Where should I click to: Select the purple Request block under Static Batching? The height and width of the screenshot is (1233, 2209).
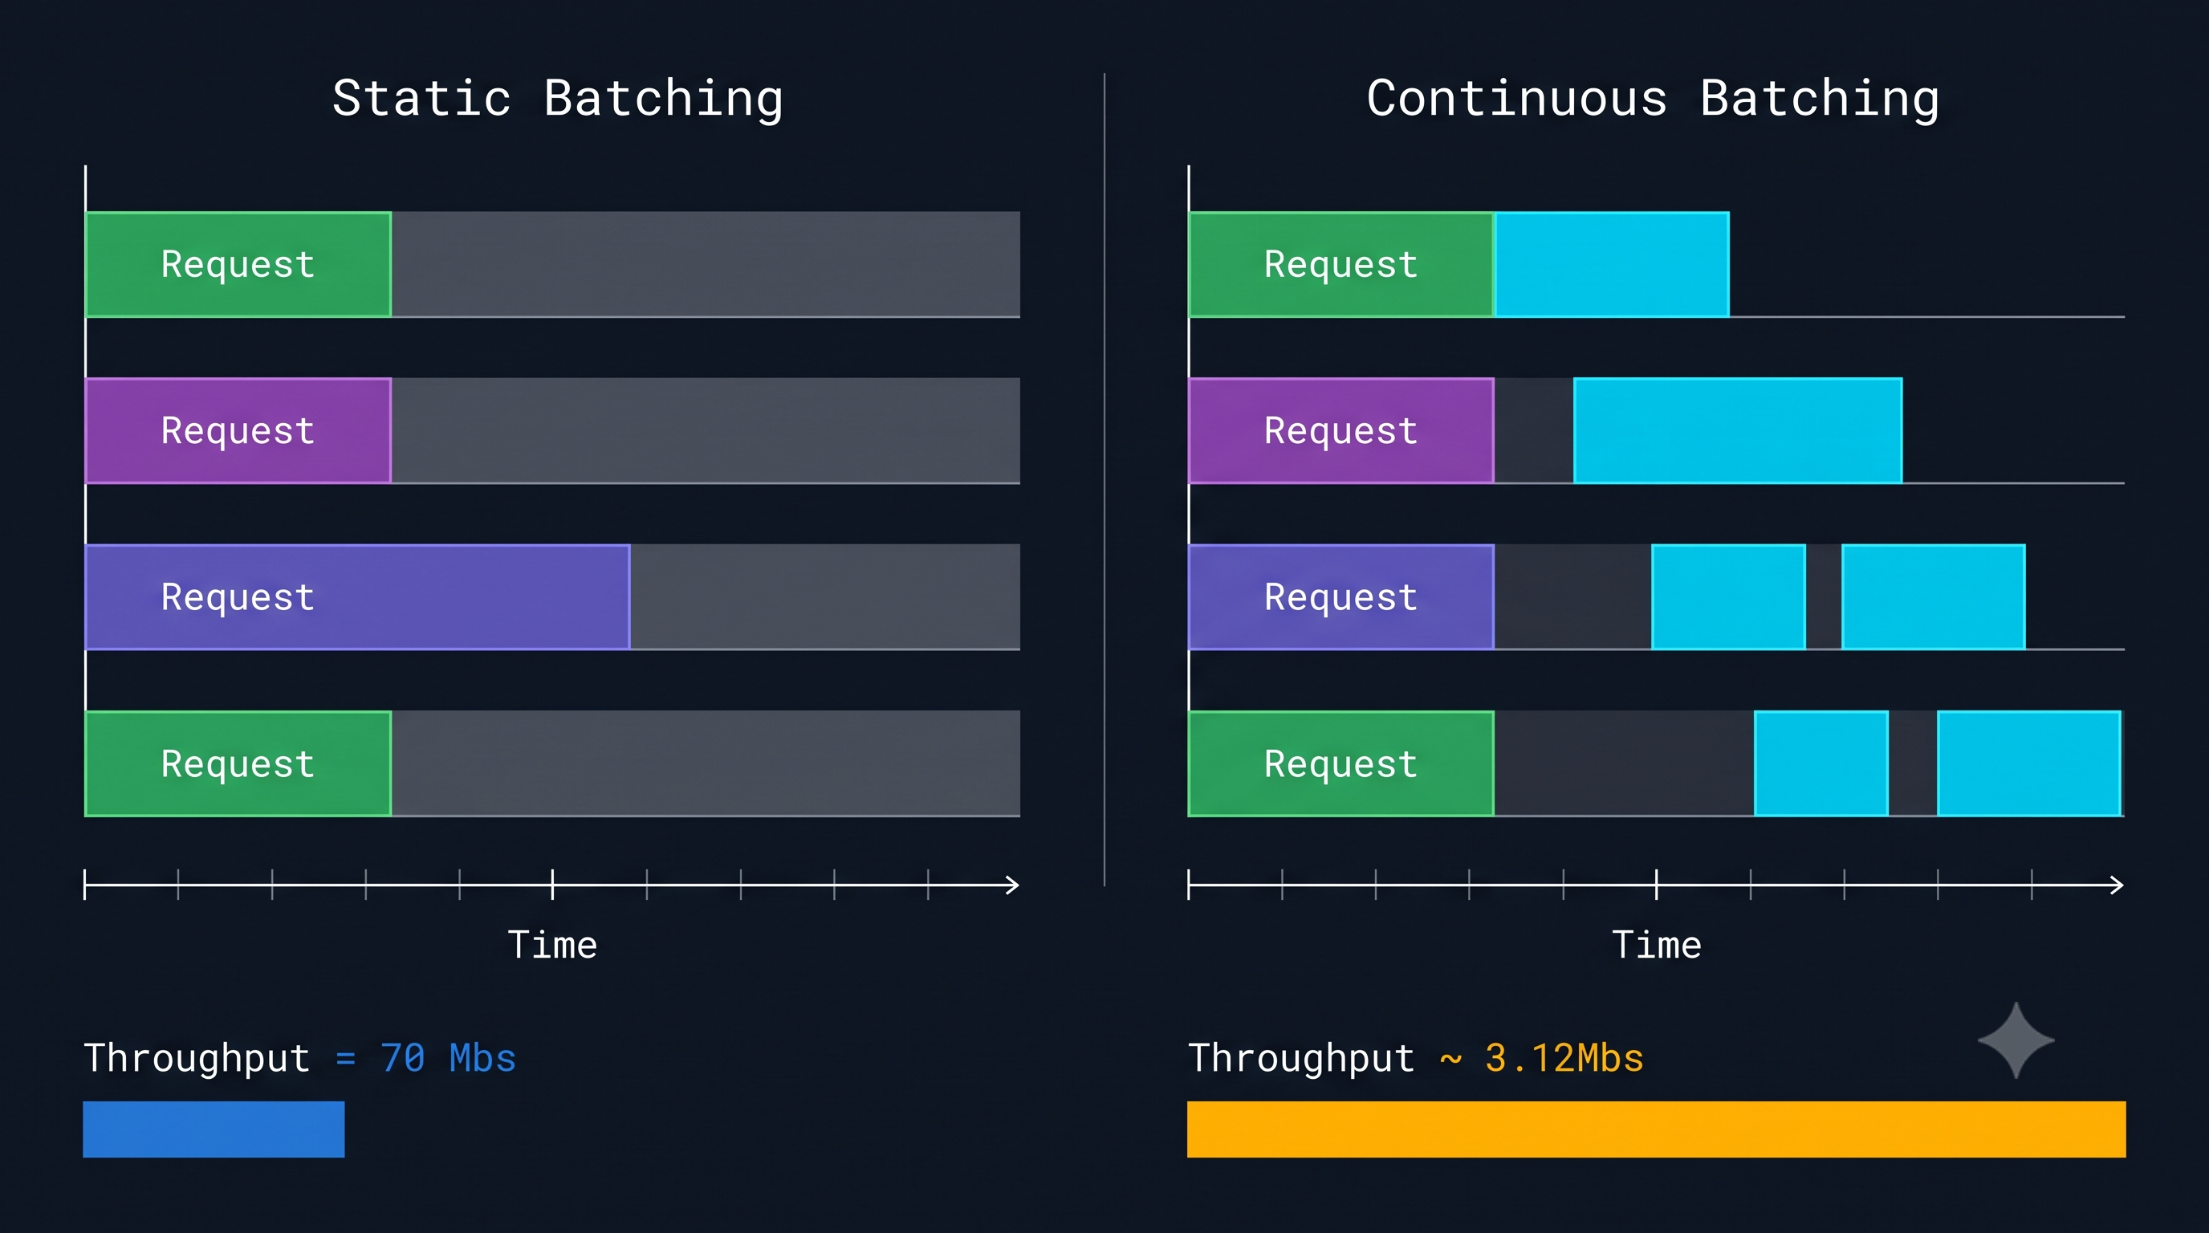pos(238,430)
